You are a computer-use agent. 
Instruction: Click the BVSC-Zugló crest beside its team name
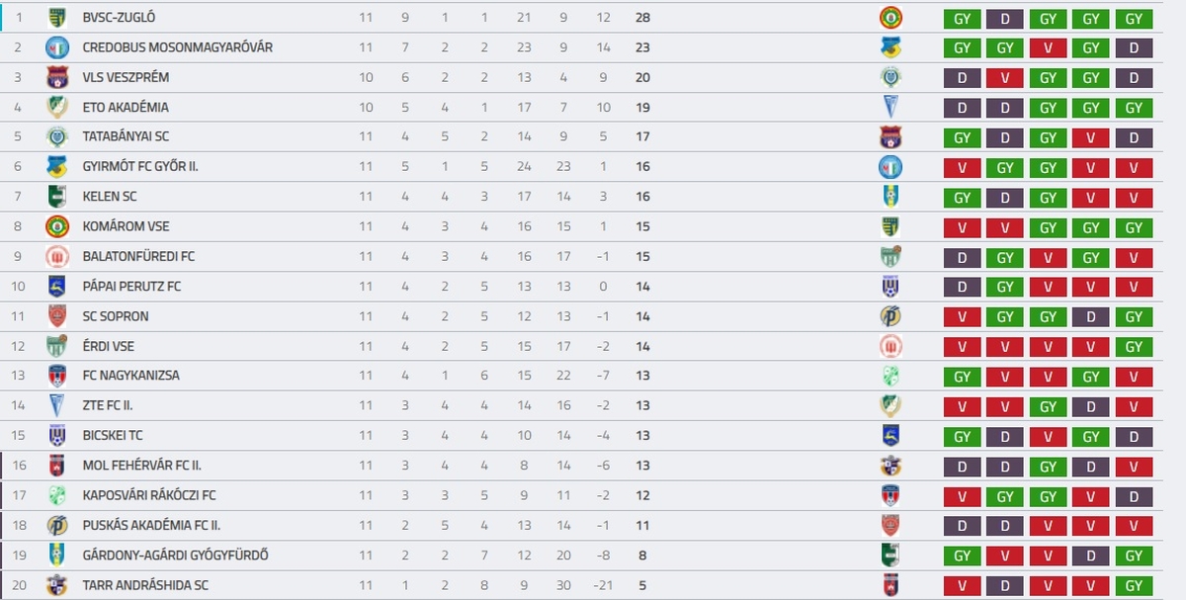[56, 18]
